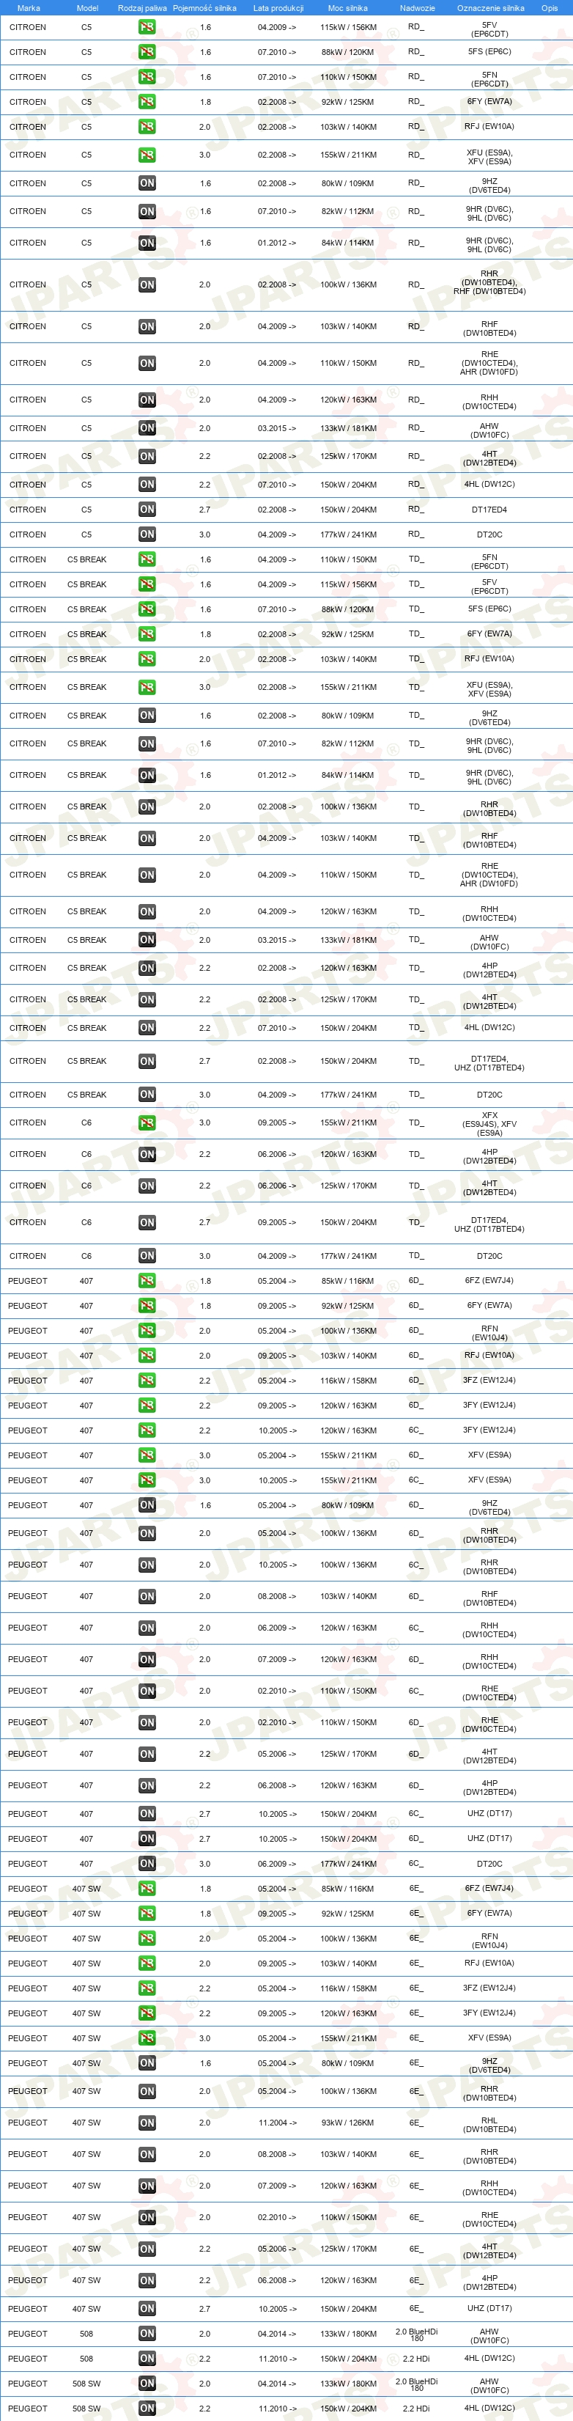573x2421 pixels.
Task: Click petrol icon in 407 SW RFN (EW10J4) row
Action: click(147, 1939)
